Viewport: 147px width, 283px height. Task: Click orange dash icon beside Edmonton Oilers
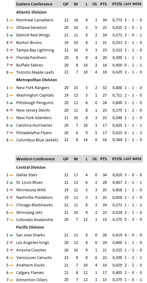pyautogui.click(x=11, y=280)
